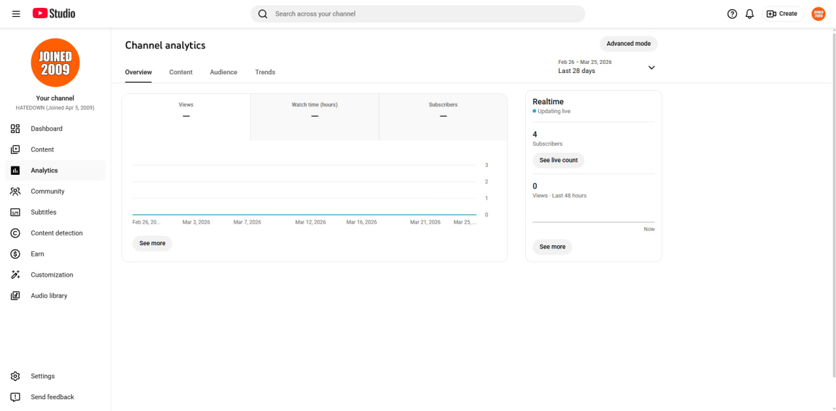
Task: Open the help question mark icon
Action: [x=732, y=14]
